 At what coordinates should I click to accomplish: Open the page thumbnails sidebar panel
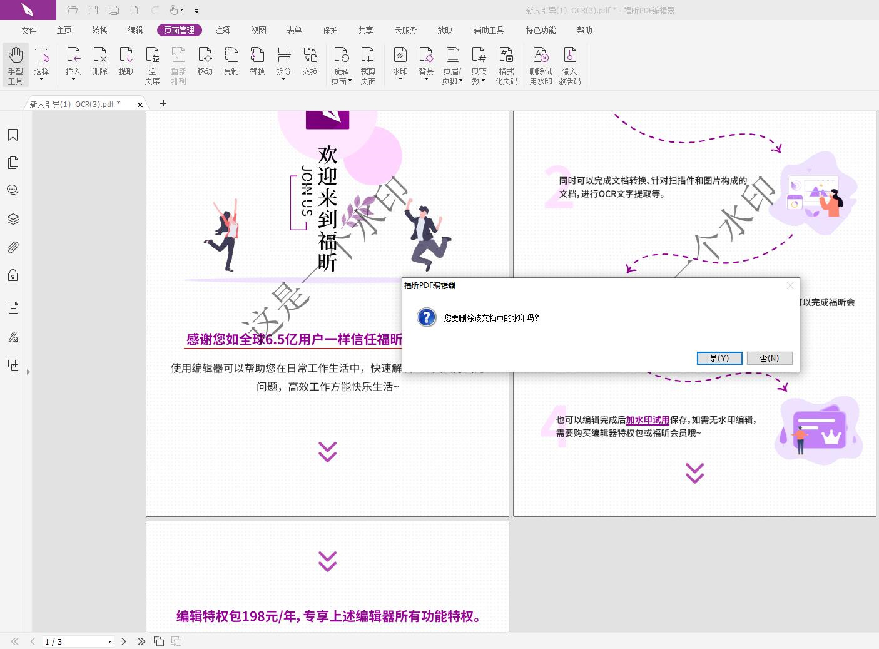[13, 162]
